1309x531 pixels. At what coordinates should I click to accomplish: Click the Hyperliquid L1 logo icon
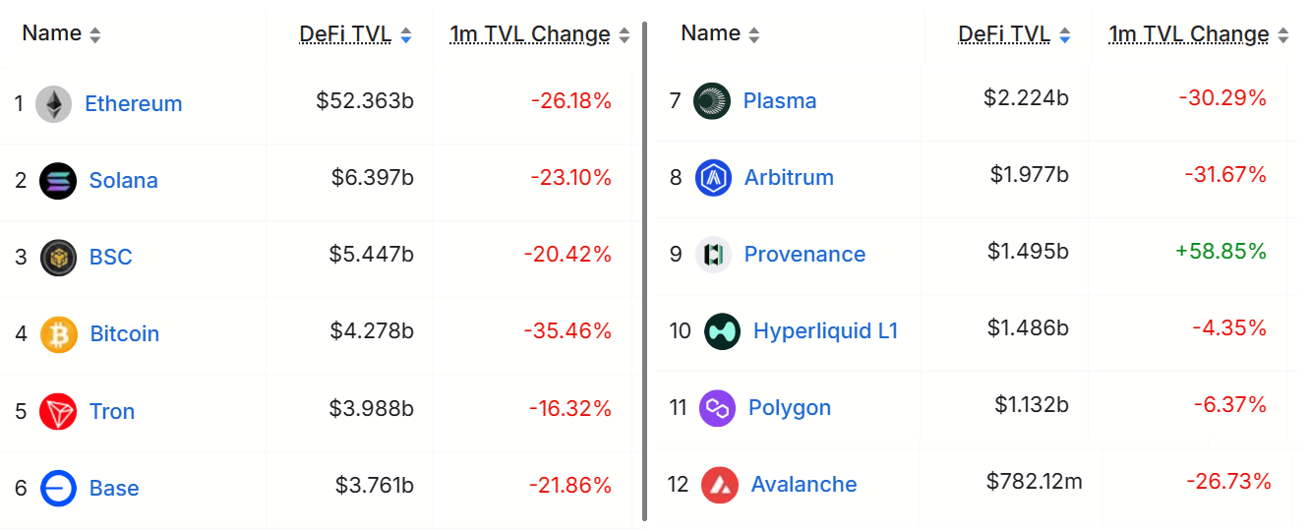coord(723,331)
